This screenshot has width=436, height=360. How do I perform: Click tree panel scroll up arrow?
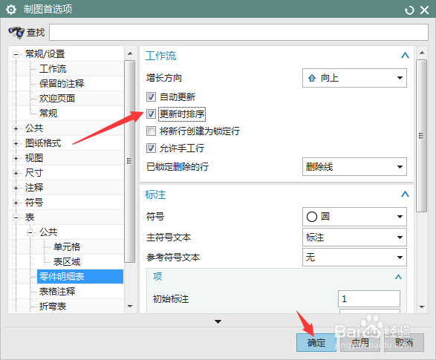[x=130, y=53]
